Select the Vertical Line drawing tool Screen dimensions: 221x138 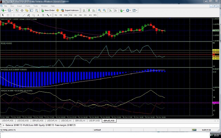tap(14, 15)
